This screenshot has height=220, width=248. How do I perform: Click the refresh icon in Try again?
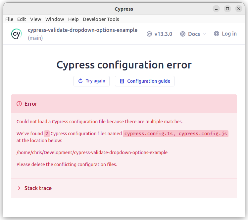80,81
